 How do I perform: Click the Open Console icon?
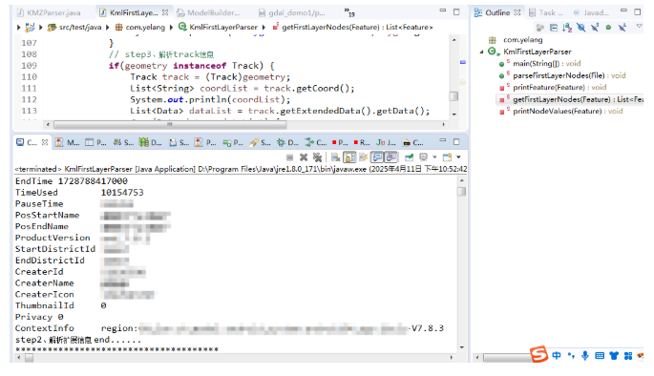tap(447, 157)
